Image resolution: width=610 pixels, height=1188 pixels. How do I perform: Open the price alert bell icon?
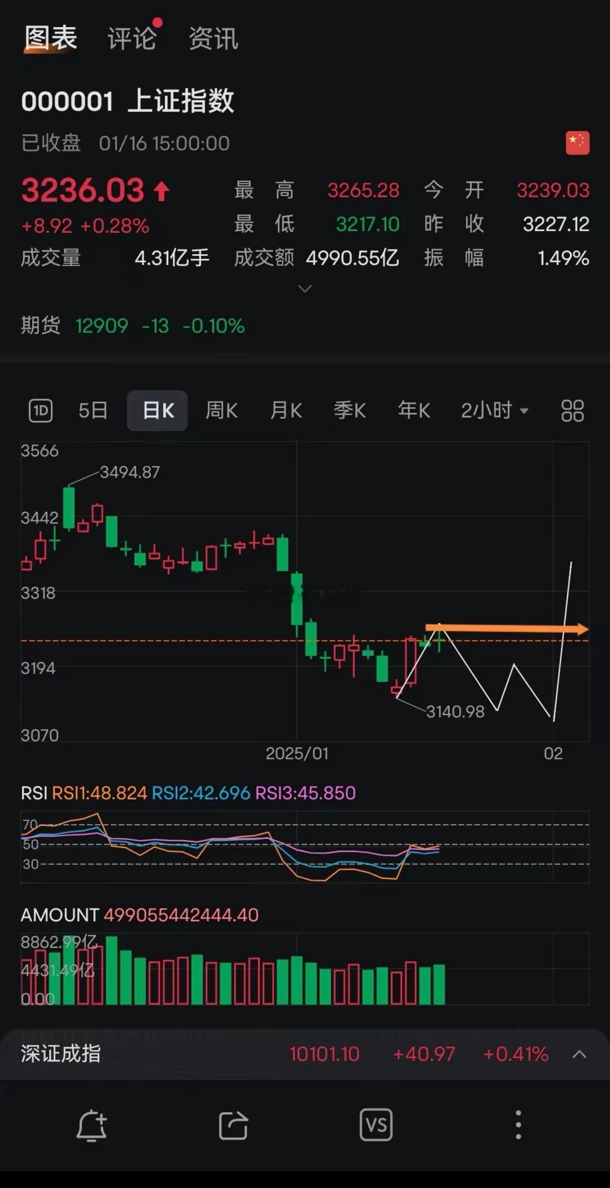point(91,1126)
